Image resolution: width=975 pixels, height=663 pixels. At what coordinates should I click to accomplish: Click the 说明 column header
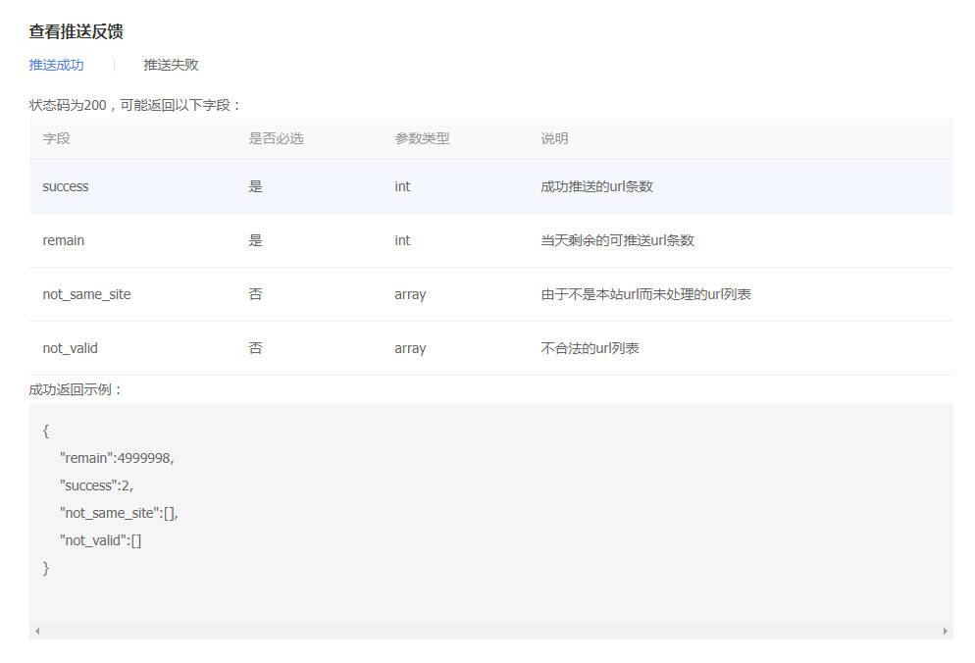(554, 138)
